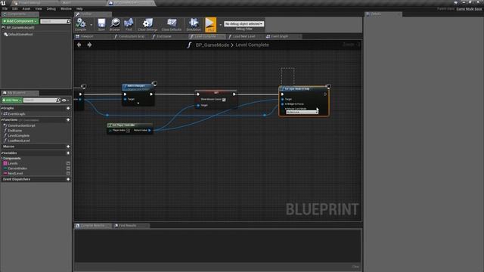This screenshot has width=484, height=272.
Task: Navigate back with left arrow
Action: click(x=79, y=45)
